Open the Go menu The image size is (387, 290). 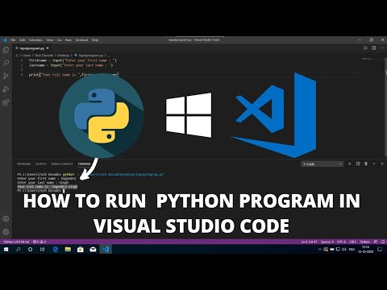coord(60,40)
